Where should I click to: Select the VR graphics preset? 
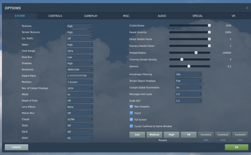coord(189,134)
